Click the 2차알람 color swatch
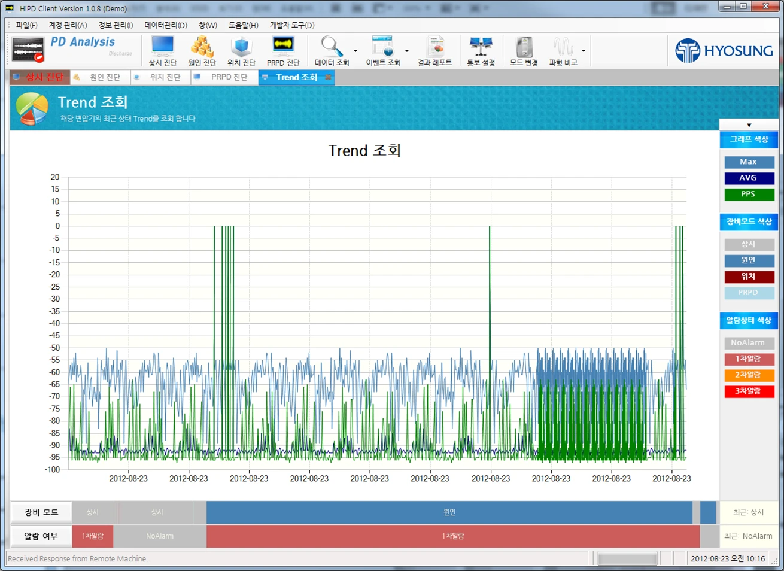The image size is (784, 571). click(749, 375)
